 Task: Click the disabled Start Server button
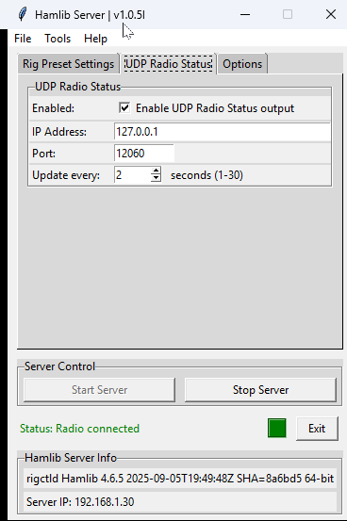coord(99,390)
